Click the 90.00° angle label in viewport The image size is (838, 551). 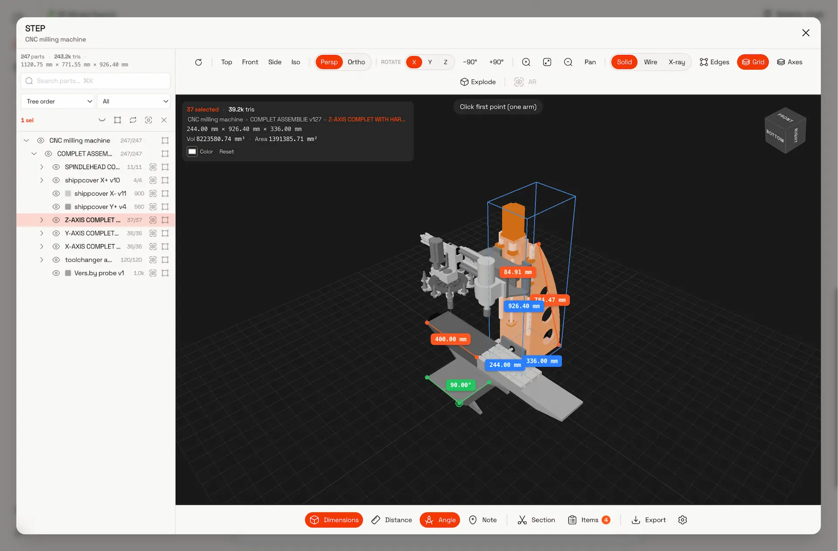pyautogui.click(x=460, y=385)
